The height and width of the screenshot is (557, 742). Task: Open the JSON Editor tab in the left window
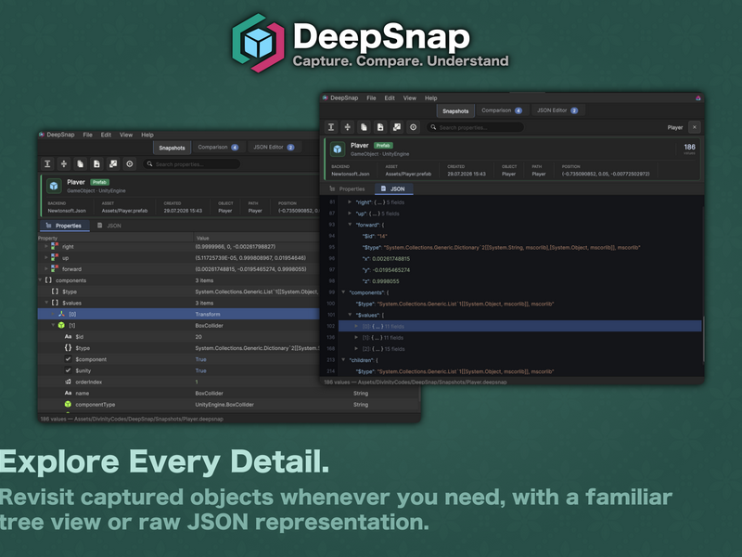pos(274,148)
